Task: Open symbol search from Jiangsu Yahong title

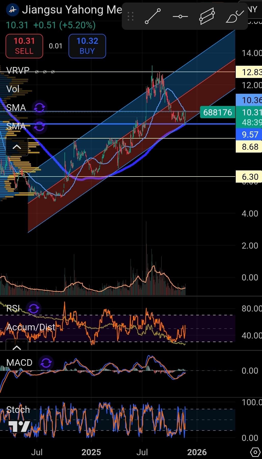Action: click(x=71, y=10)
